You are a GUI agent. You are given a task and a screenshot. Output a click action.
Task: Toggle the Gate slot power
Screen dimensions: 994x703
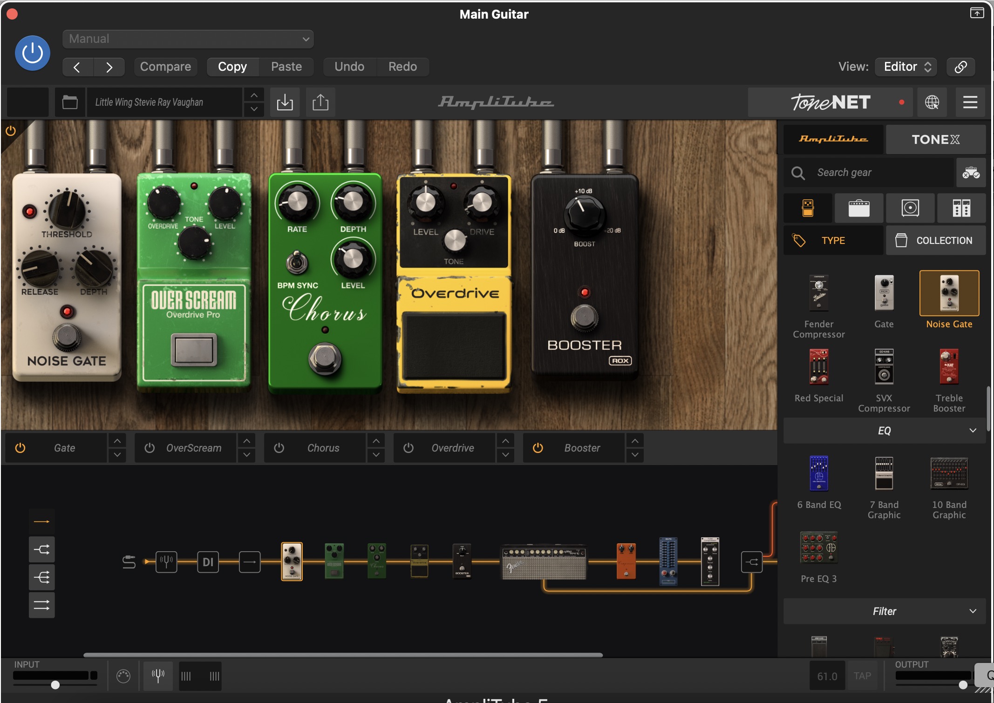click(x=20, y=448)
